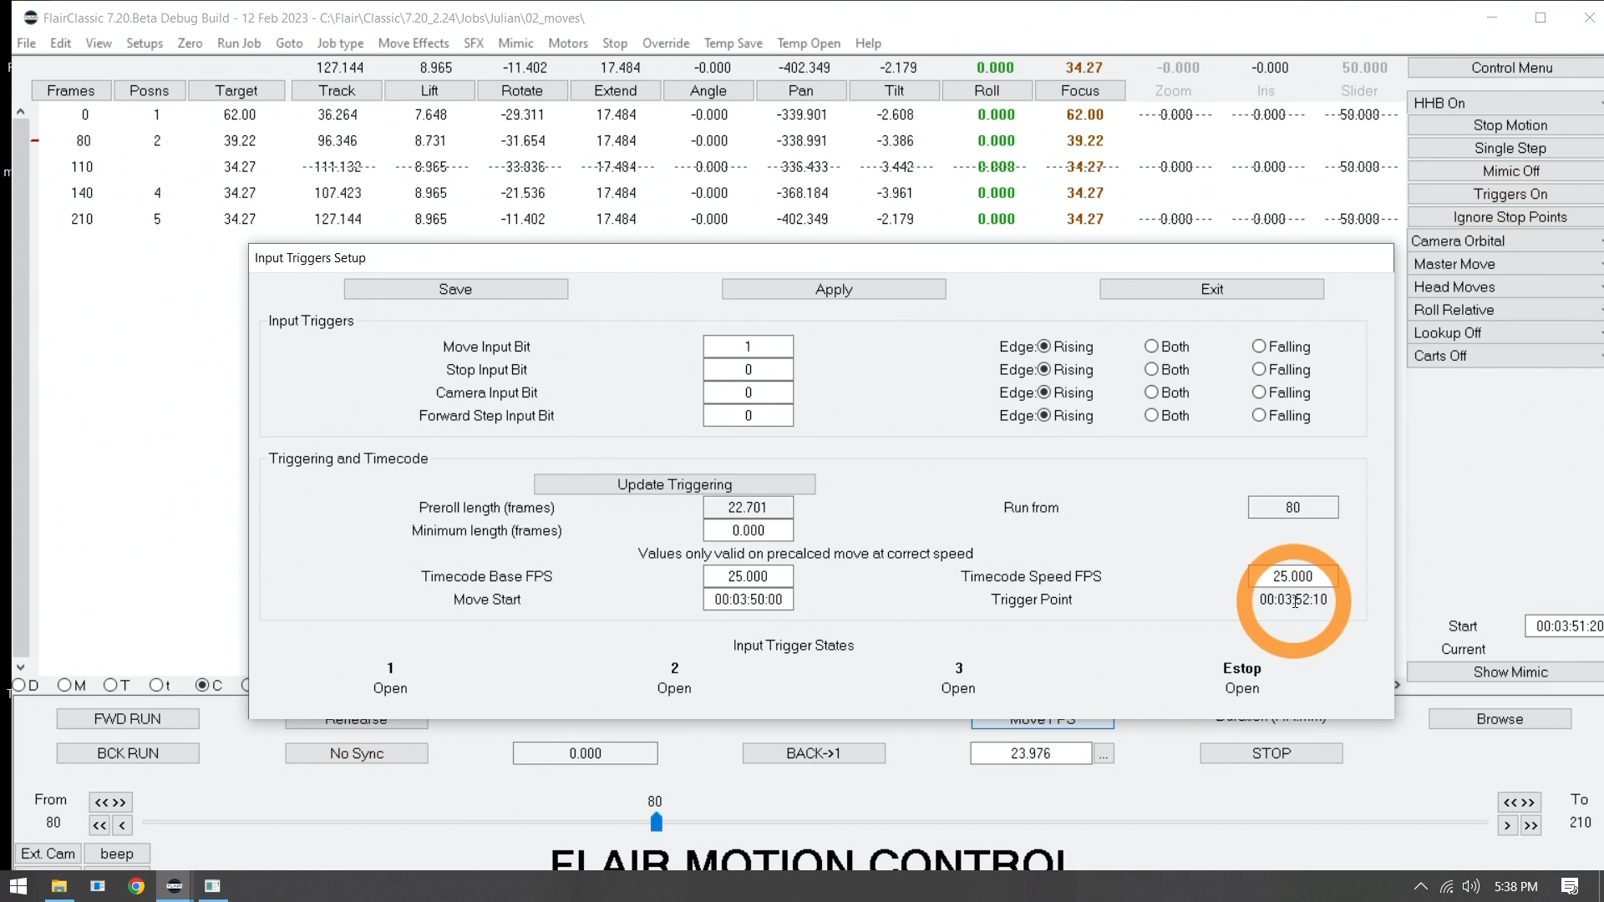Viewport: 1604px width, 902px height.
Task: Open the Roll Relative dropdown
Action: [1505, 310]
